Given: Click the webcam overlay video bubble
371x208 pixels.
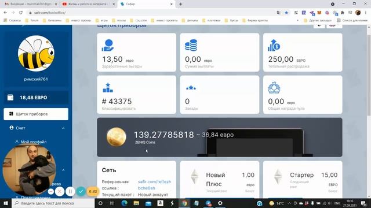Looking at the screenshot, I should click(x=29, y=170).
